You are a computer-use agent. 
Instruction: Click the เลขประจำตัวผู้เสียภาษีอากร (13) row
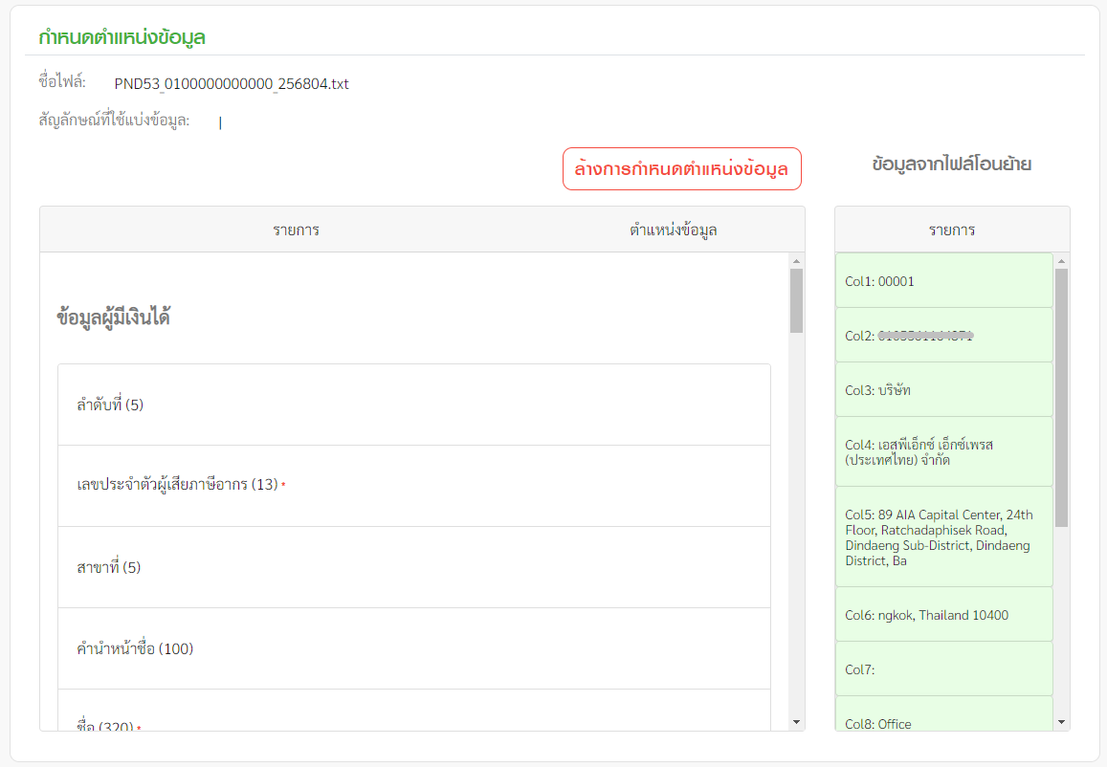click(x=413, y=486)
